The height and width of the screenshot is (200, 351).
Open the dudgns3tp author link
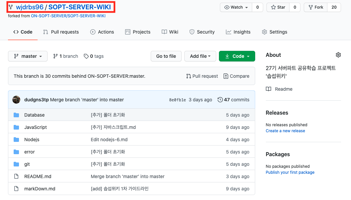pos(37,100)
